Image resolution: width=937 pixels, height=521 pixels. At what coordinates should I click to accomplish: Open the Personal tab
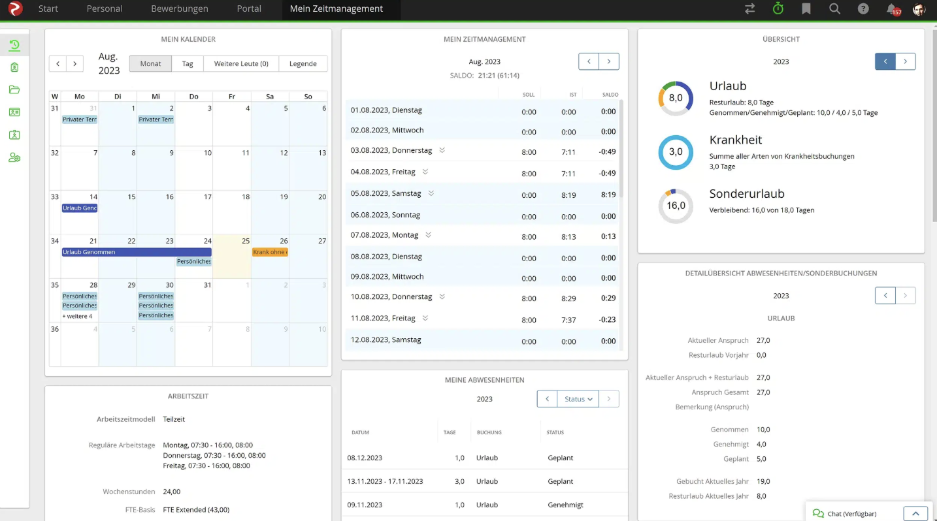105,9
